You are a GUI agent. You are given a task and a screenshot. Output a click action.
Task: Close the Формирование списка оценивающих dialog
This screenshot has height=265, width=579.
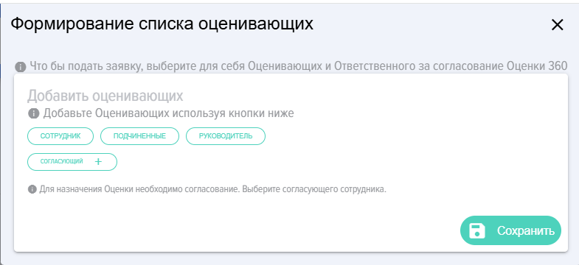point(557,25)
